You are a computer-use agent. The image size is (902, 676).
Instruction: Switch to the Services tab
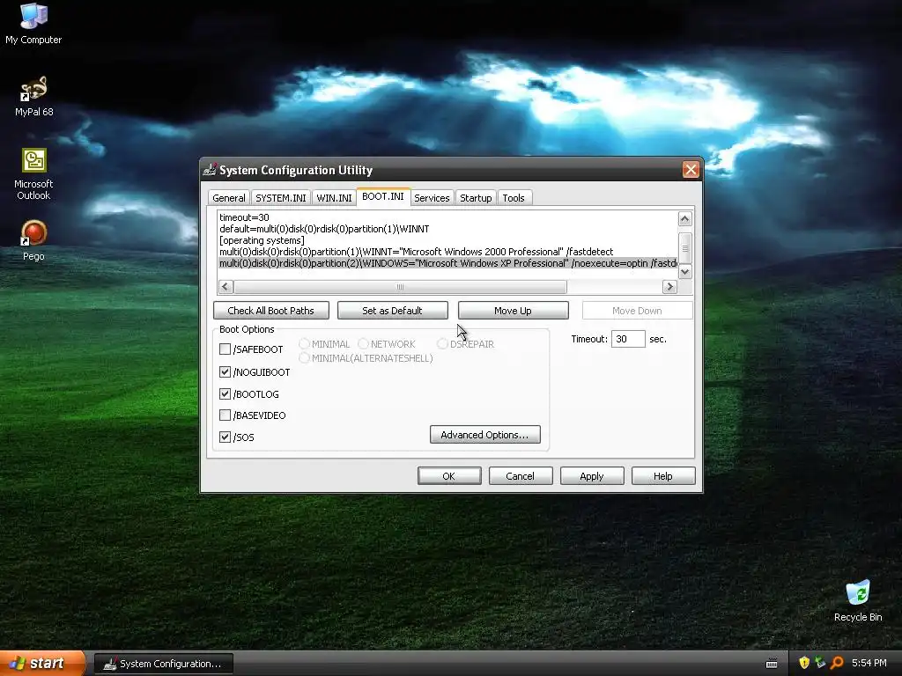432,198
